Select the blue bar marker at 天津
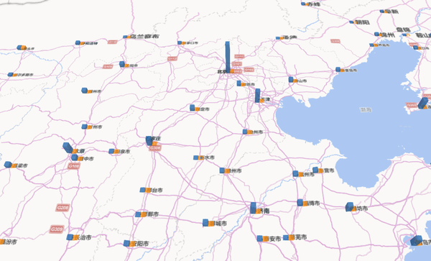 coord(258,96)
